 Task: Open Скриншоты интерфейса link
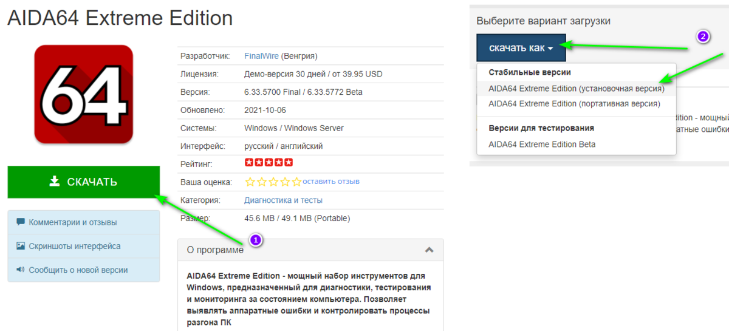coord(74,246)
